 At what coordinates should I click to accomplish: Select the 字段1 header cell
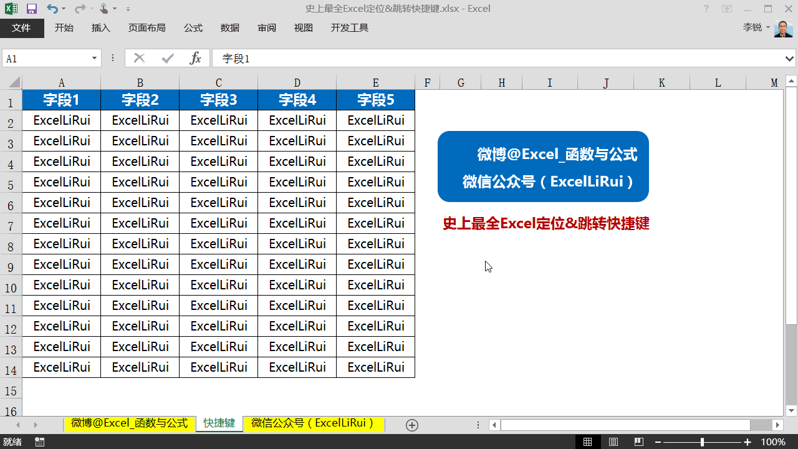61,100
